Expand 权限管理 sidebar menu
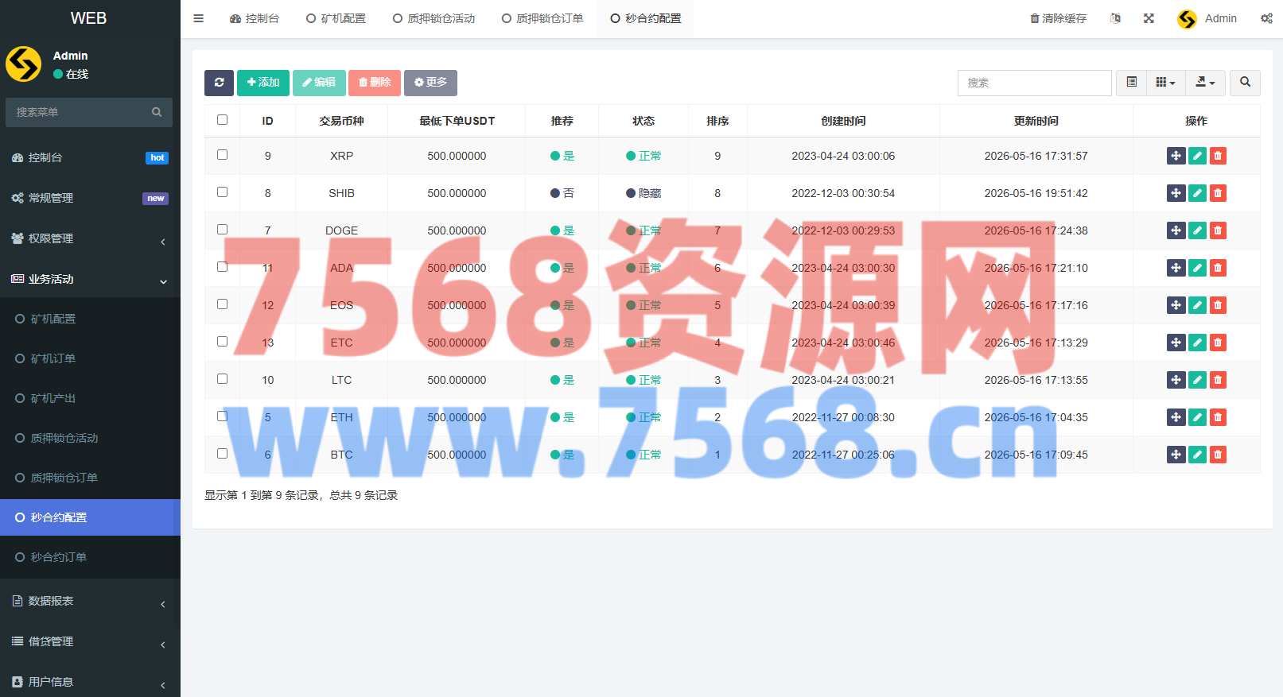The width and height of the screenshot is (1283, 697). [90, 238]
